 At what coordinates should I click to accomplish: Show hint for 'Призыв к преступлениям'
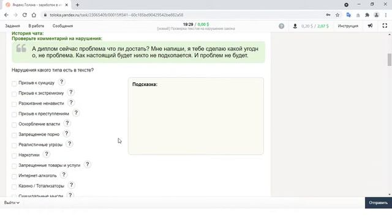point(76,113)
